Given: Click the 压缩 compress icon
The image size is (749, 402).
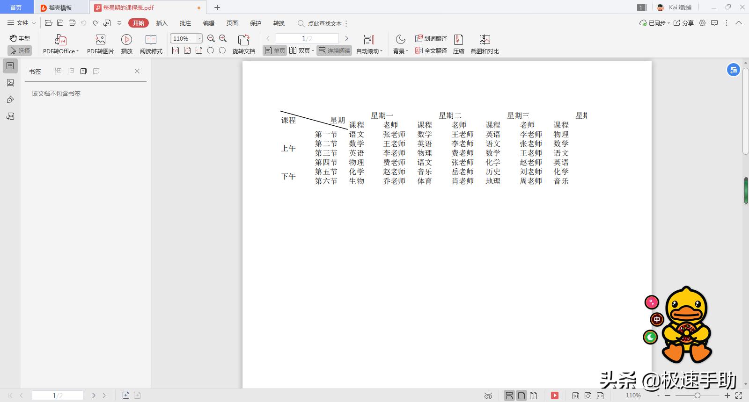Looking at the screenshot, I should 458,40.
